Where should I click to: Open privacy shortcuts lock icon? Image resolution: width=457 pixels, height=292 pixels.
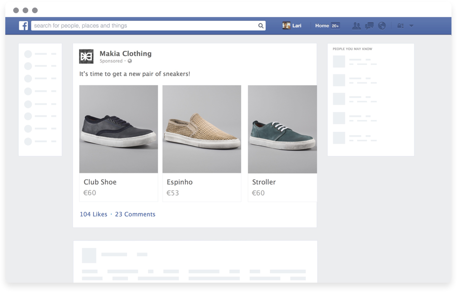pos(400,26)
